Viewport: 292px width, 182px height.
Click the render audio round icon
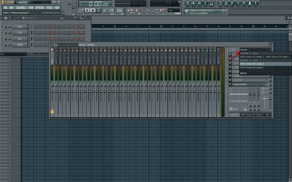click(x=232, y=3)
